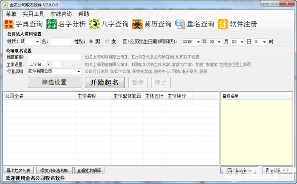Focus the specified-character box beside 二字名

click(56, 64)
